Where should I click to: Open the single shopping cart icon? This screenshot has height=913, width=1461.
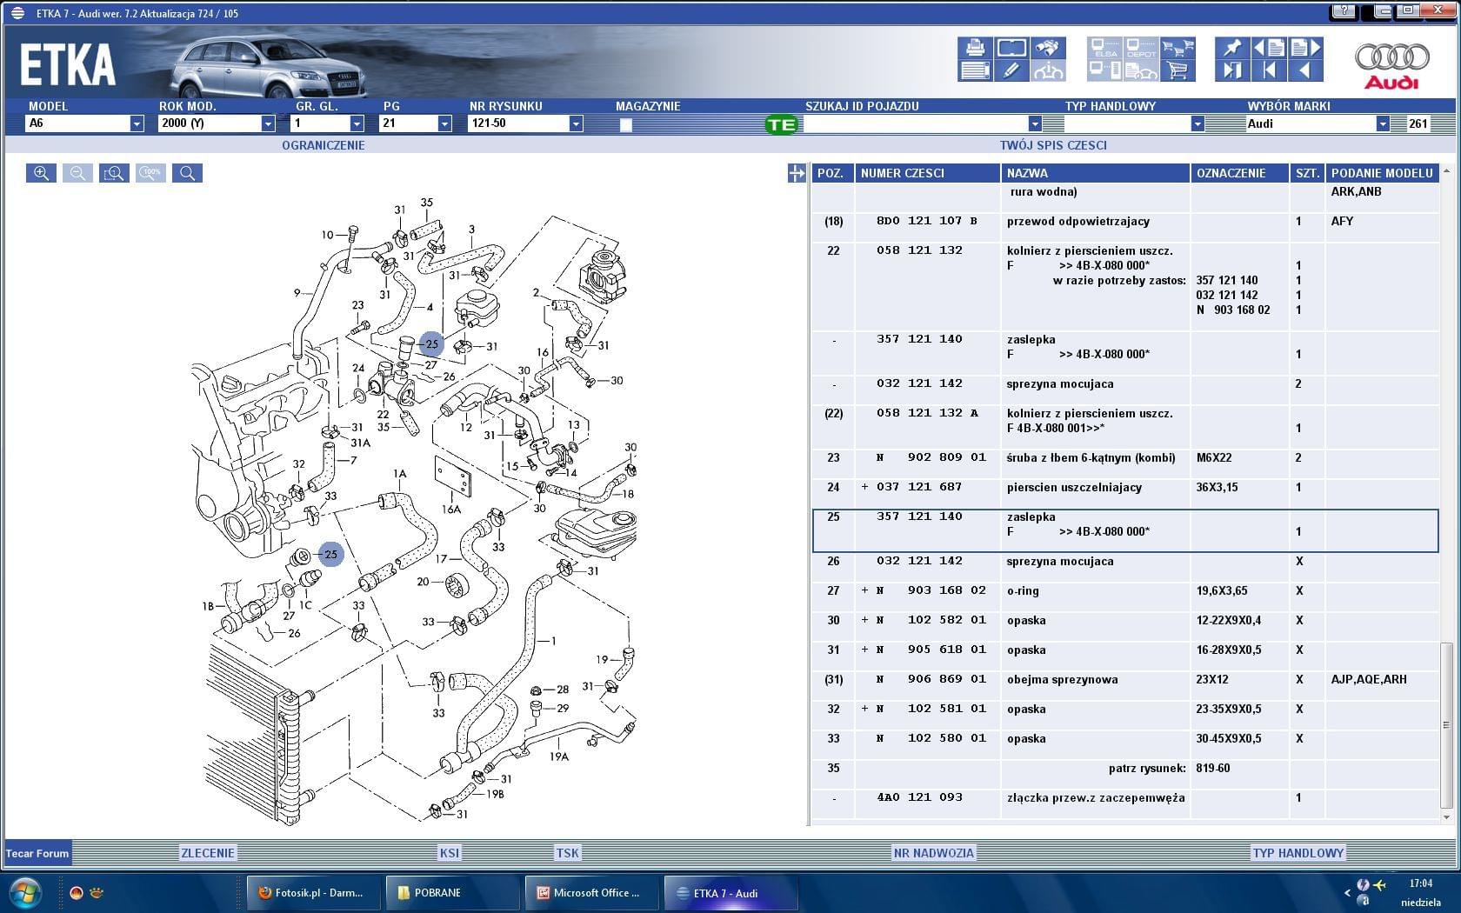coord(1177,70)
